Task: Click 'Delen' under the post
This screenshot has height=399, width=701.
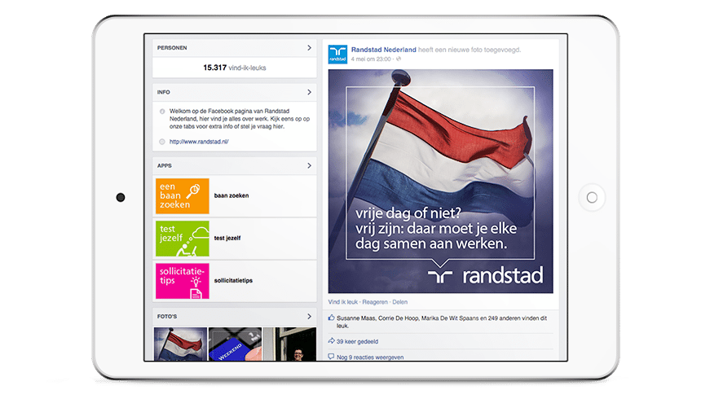Action: coord(400,302)
